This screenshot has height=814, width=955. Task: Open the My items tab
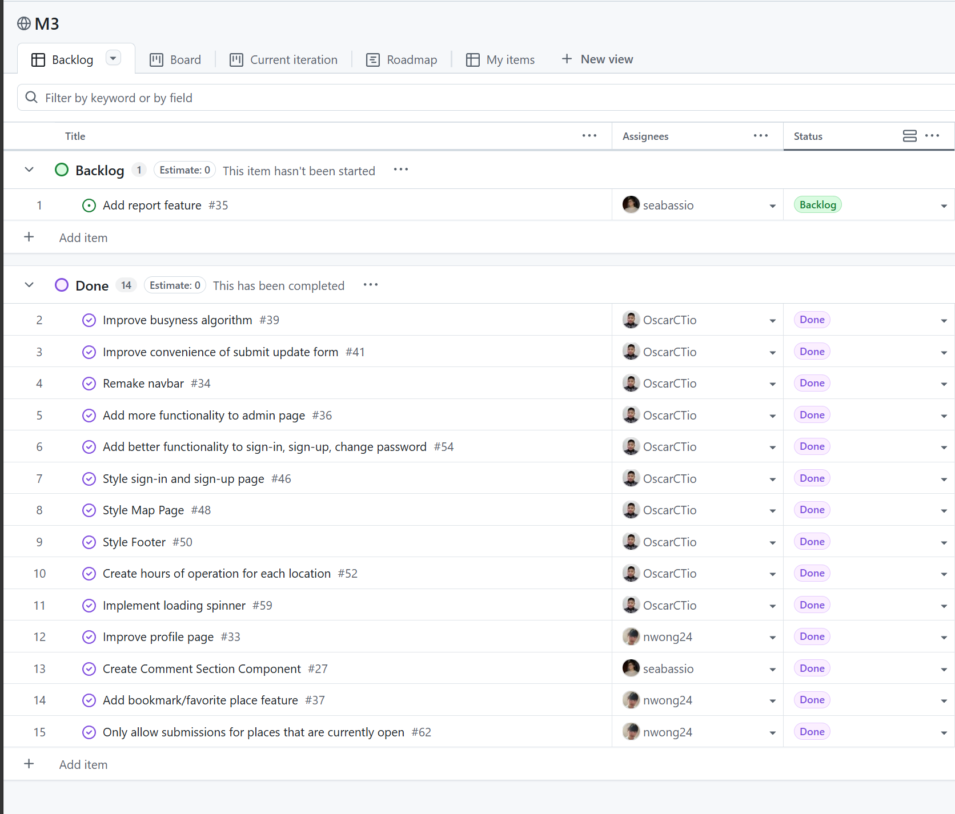click(x=500, y=60)
